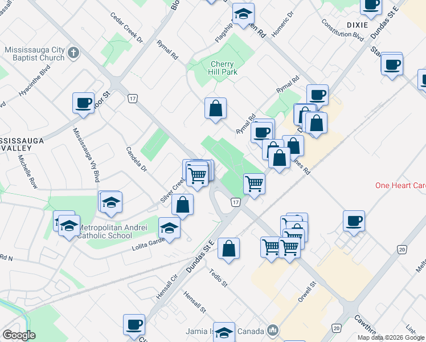The width and height of the screenshot is (426, 342).
Task: Click the Route 20 shield at Cawthra Rd
Action: click(x=337, y=328)
